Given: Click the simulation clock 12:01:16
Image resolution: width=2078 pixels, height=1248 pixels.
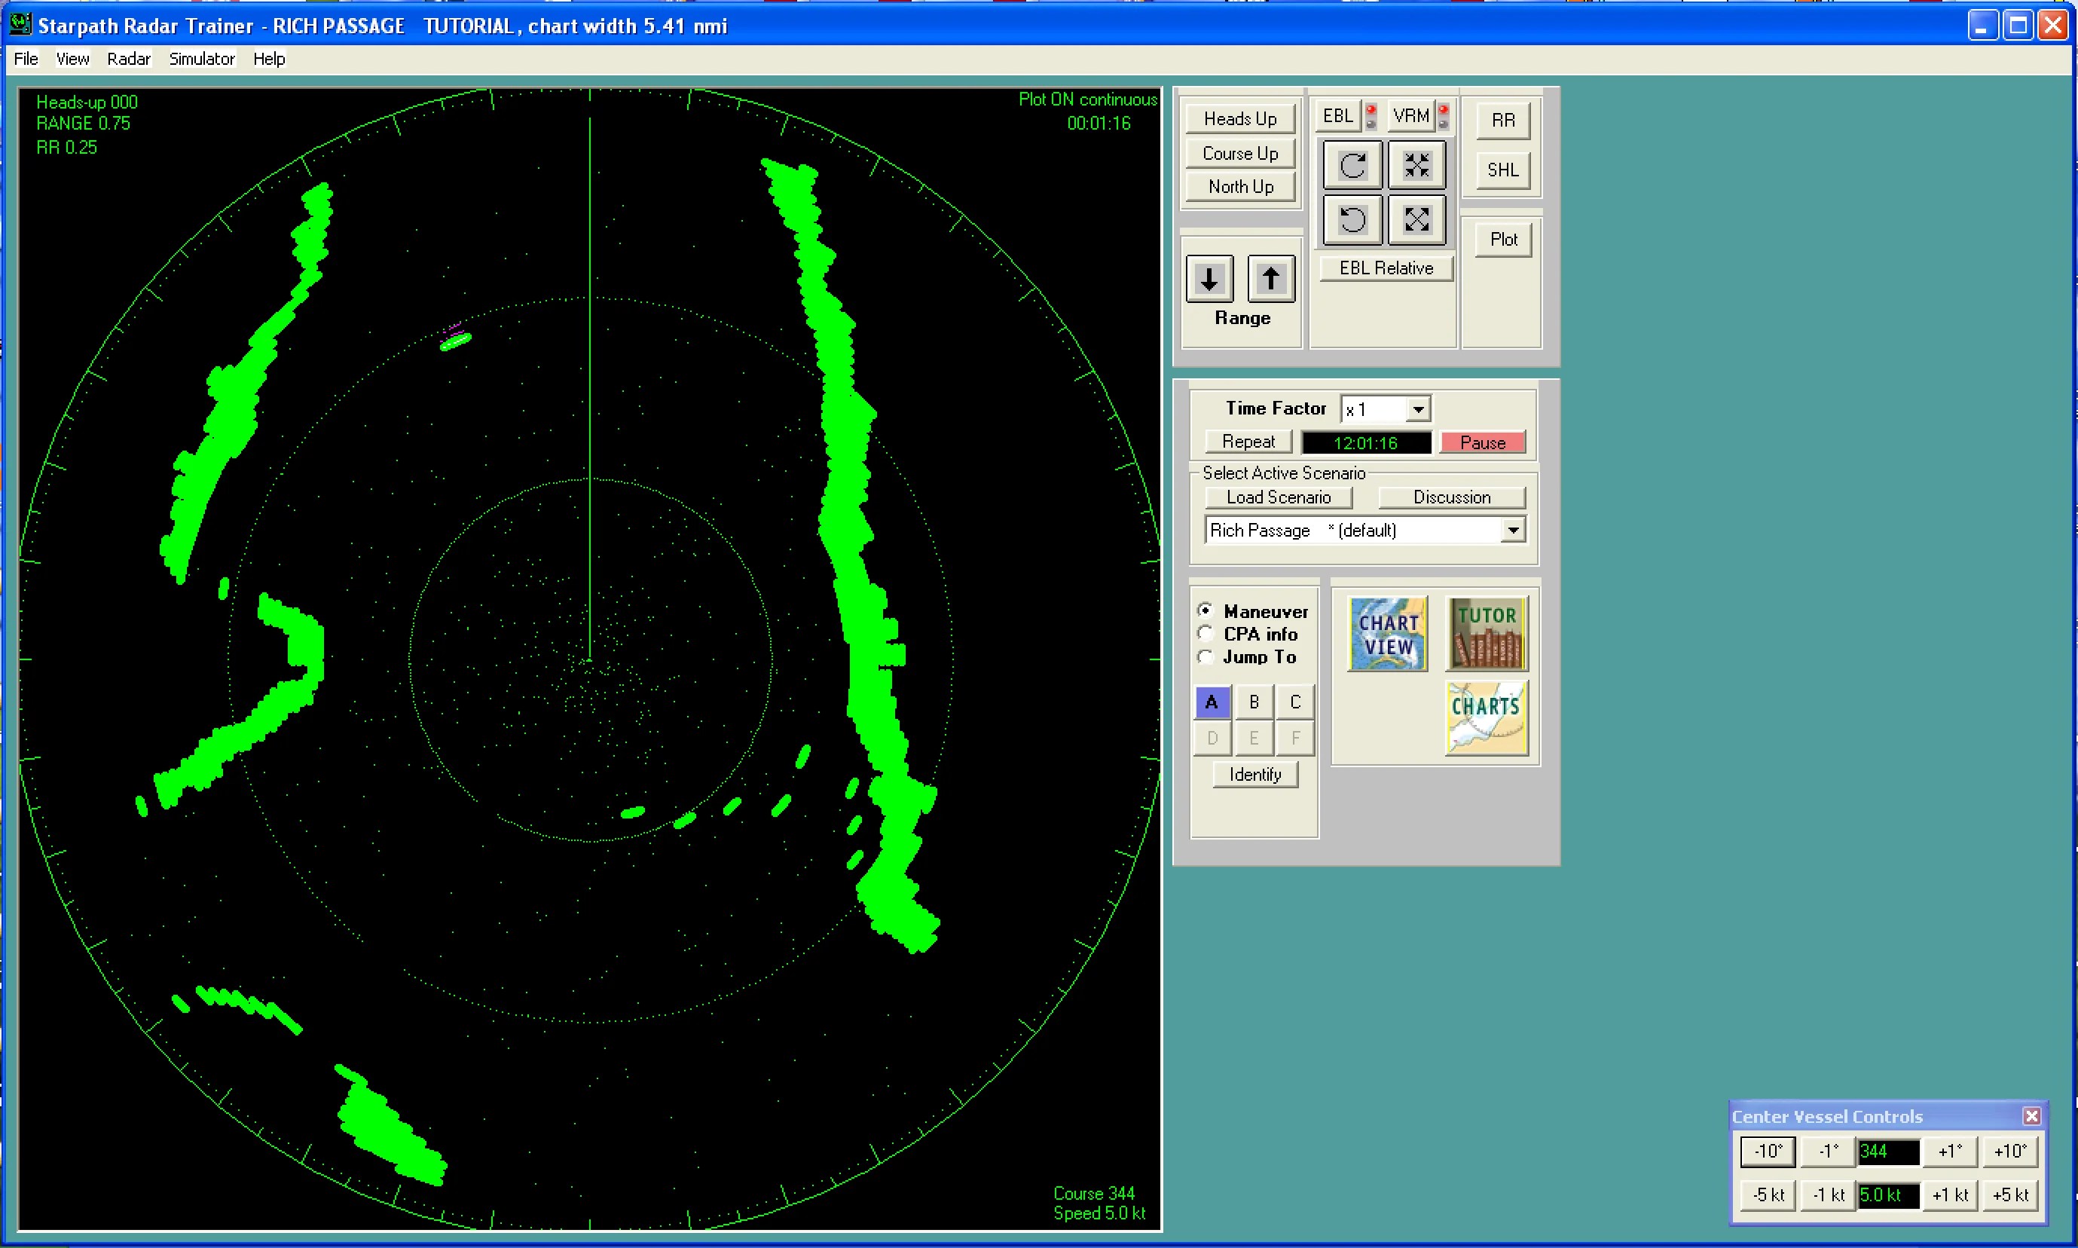Looking at the screenshot, I should point(1366,442).
